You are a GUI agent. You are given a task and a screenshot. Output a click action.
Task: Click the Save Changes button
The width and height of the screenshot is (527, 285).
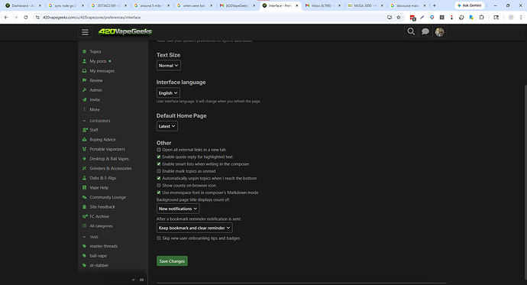click(x=172, y=261)
